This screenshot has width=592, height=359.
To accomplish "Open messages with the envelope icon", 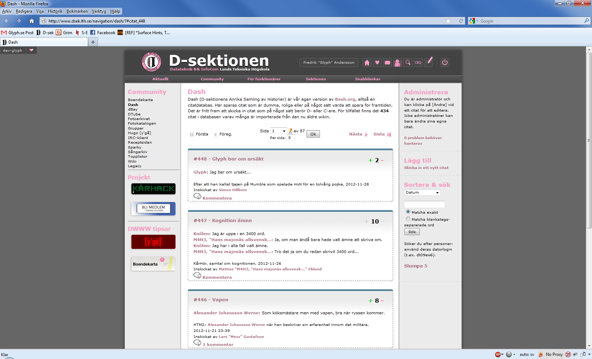I will [387, 63].
